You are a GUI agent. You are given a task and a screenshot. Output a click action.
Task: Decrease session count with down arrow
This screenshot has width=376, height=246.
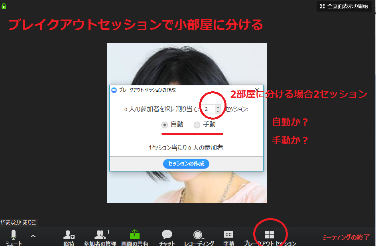pyautogui.click(x=218, y=111)
